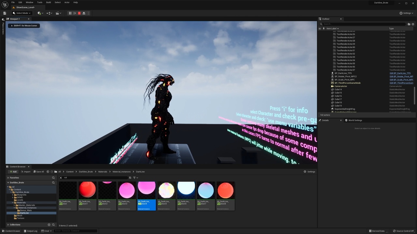
Task: Select the Texture folder in the tree
Action: point(21,218)
